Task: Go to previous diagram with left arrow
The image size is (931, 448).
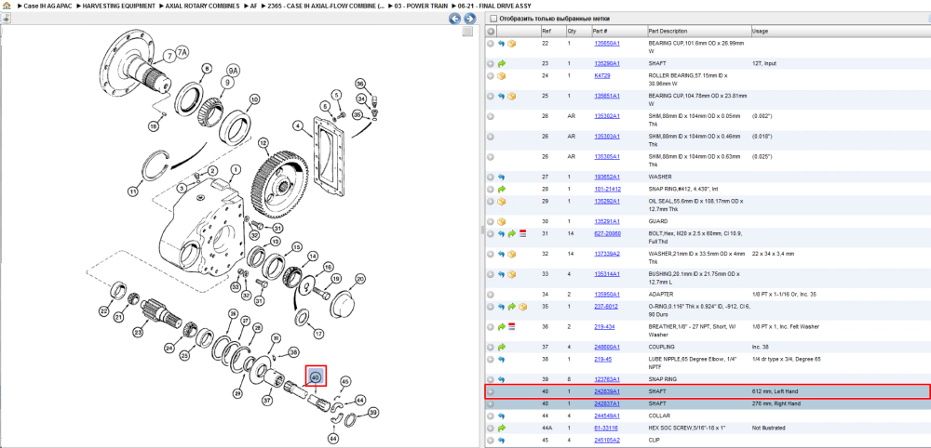Action: click(x=455, y=19)
